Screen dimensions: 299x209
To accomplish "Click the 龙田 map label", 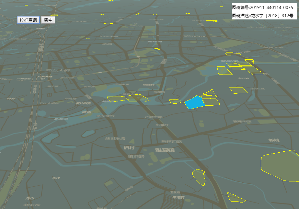I will (30, 198).
